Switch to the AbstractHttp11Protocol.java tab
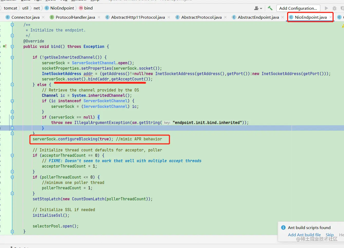The height and width of the screenshot is (248, 344). pos(138,17)
